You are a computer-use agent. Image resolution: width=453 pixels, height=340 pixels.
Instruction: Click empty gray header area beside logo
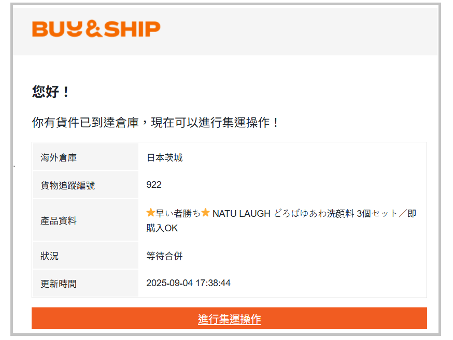point(301,30)
